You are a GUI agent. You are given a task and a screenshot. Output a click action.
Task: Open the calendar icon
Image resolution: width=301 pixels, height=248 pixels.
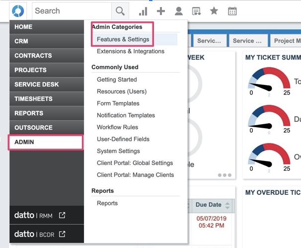(232, 11)
